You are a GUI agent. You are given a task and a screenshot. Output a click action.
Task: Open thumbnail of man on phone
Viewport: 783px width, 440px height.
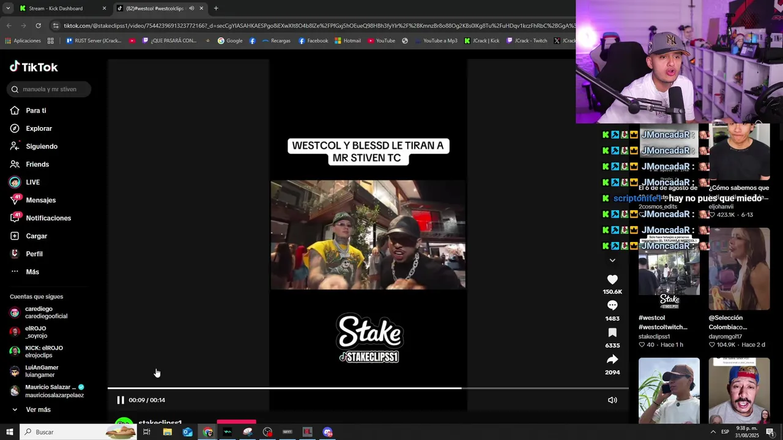669,391
